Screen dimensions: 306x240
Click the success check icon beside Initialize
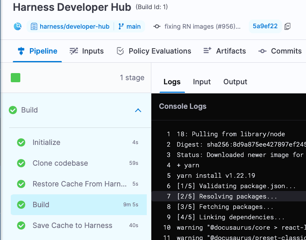(21, 142)
